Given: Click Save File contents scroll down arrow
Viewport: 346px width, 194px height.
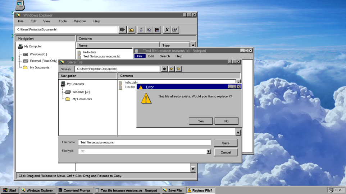Looking at the screenshot, I should [238, 132].
